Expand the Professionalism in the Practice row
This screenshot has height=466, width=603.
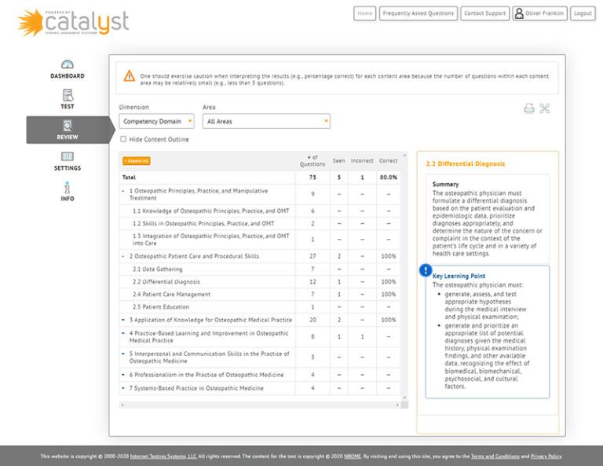click(x=123, y=375)
